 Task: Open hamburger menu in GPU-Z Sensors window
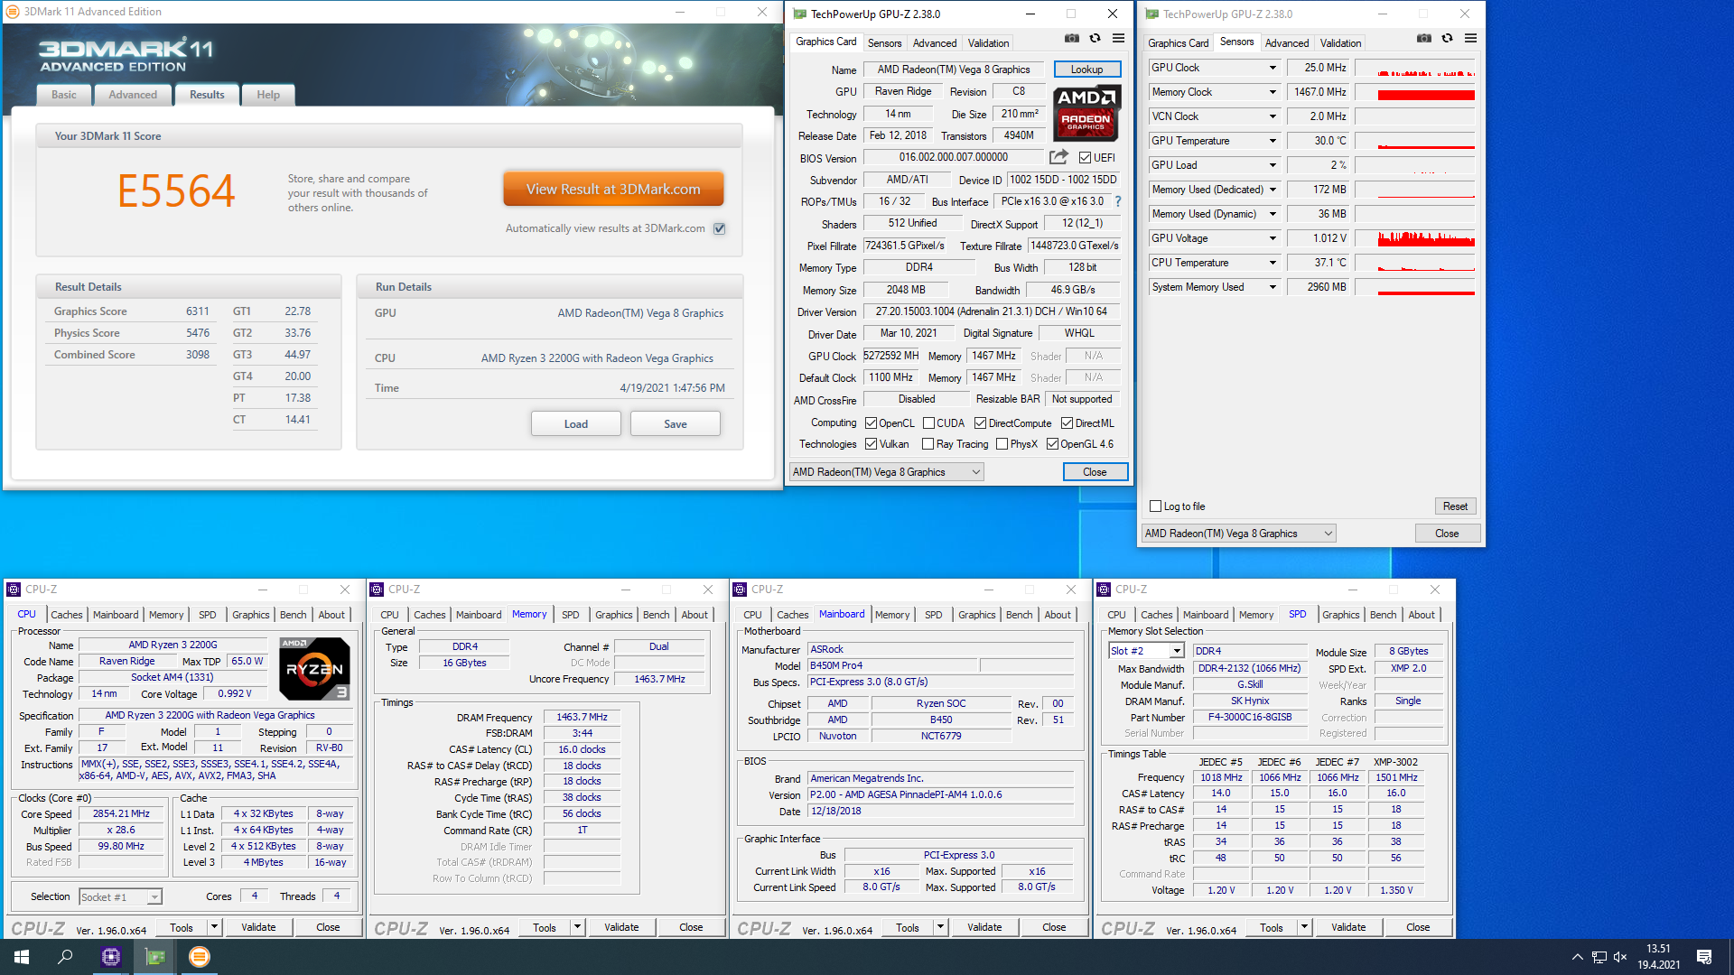point(1470,39)
